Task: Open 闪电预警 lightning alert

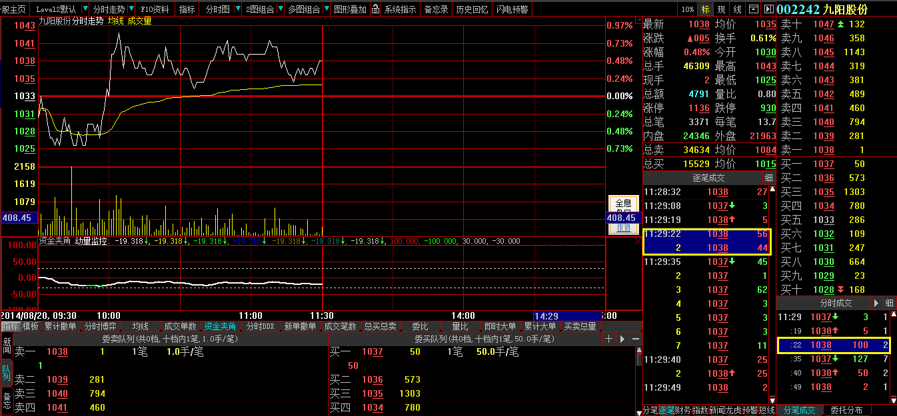Action: (x=512, y=9)
